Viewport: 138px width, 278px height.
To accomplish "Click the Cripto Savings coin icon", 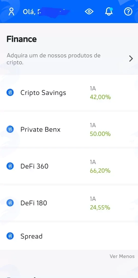I will click(x=10, y=93).
